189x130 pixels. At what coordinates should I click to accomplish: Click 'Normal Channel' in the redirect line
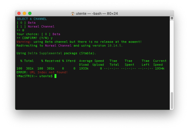58,46
